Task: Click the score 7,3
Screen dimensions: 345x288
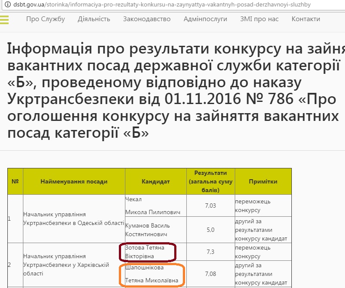Action: [x=211, y=252]
